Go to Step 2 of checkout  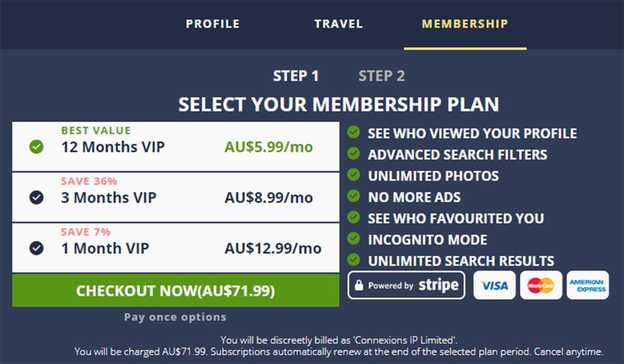(x=382, y=76)
